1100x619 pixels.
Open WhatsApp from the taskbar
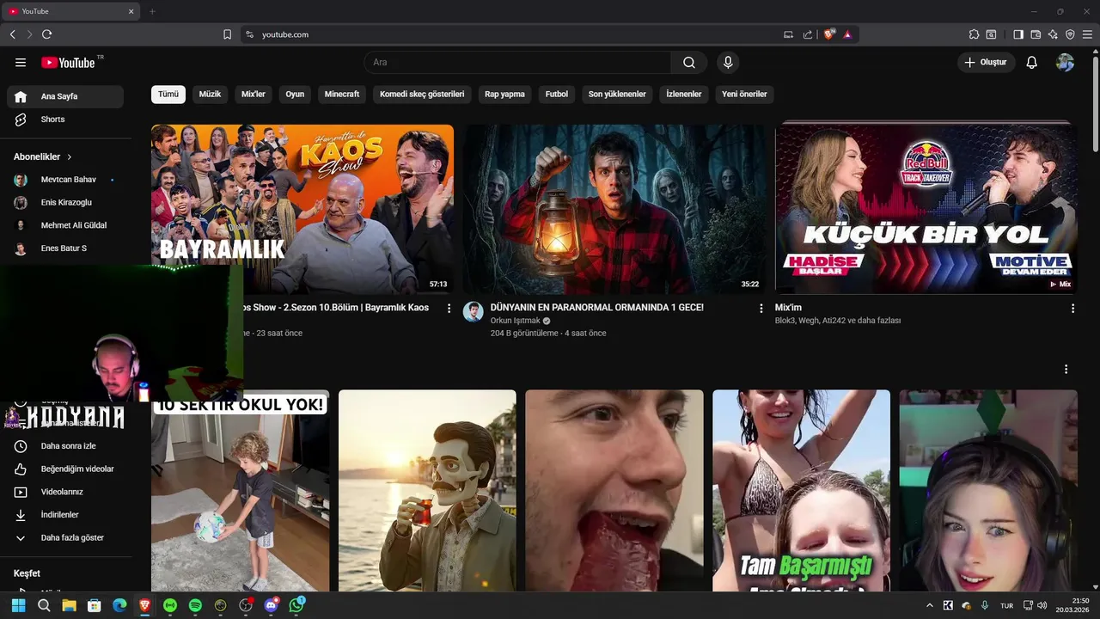(x=296, y=605)
